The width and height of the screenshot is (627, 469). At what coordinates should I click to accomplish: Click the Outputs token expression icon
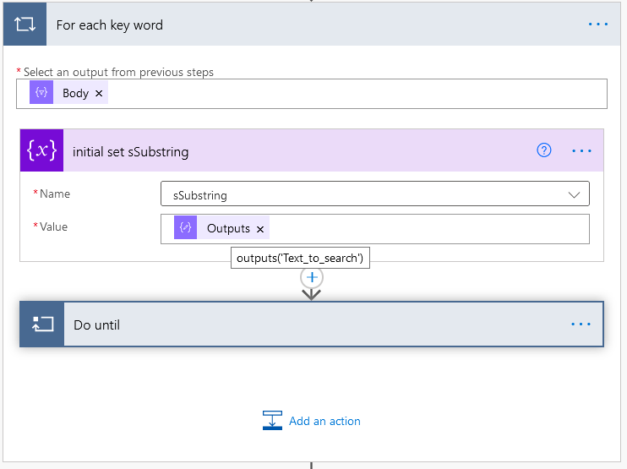point(186,228)
